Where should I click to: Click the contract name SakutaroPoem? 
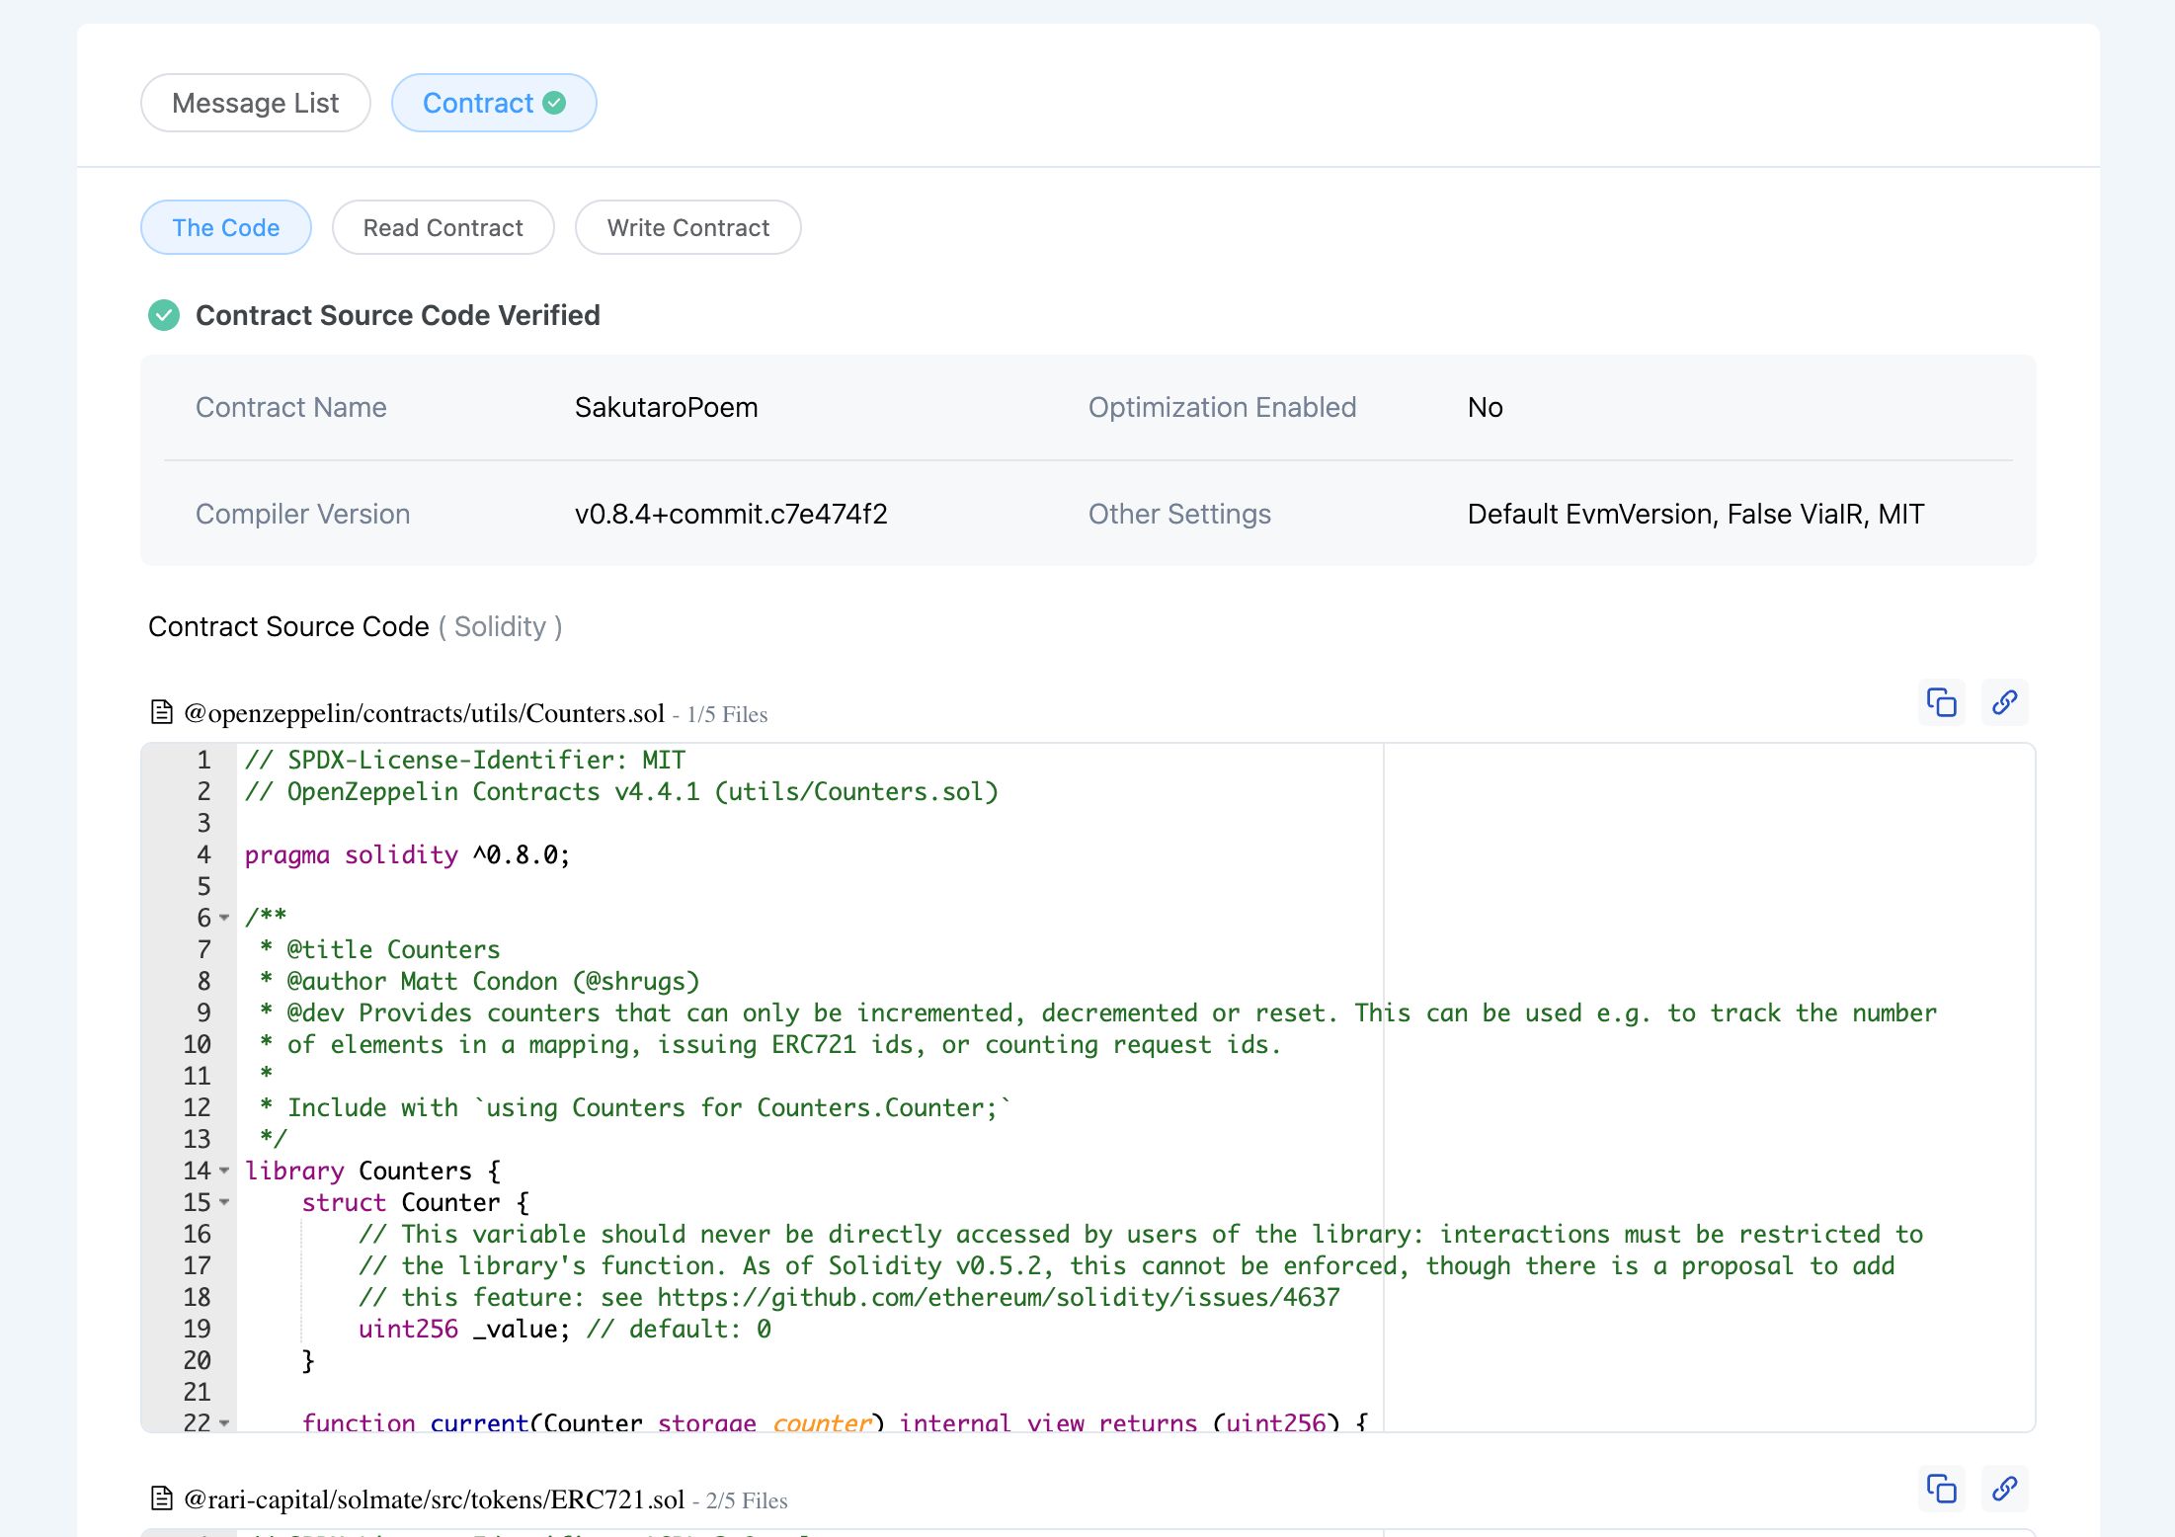coord(667,407)
